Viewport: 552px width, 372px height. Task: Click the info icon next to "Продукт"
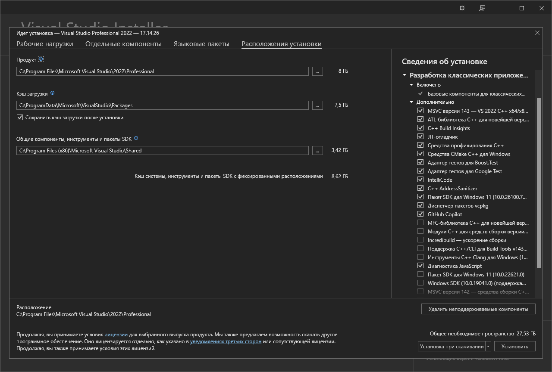pos(41,59)
